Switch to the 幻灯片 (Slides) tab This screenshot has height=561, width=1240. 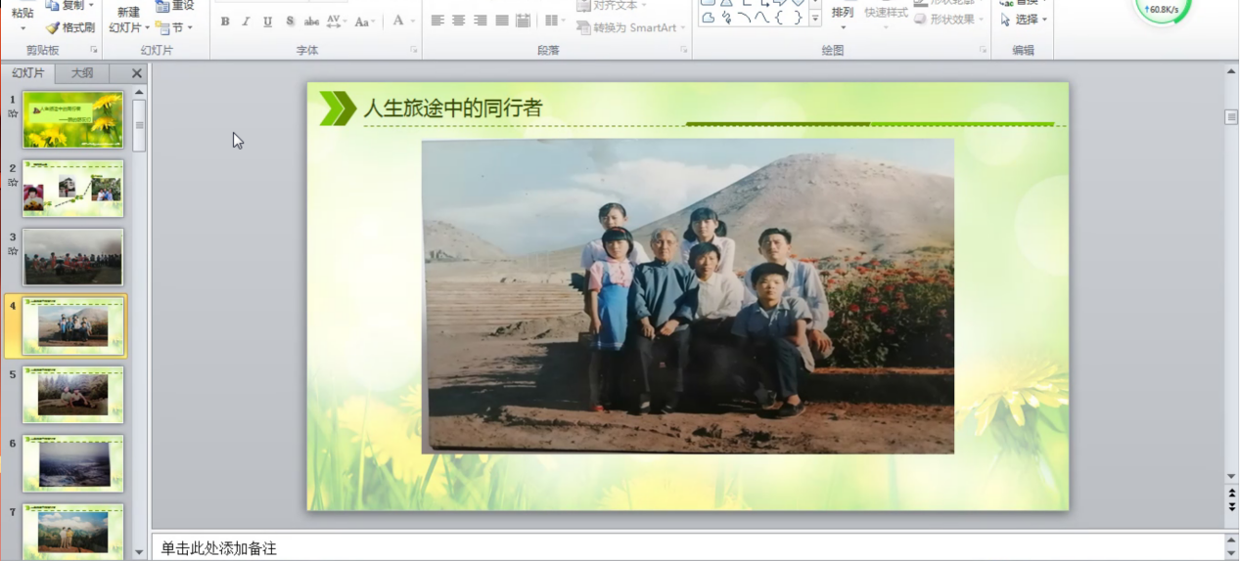point(28,73)
